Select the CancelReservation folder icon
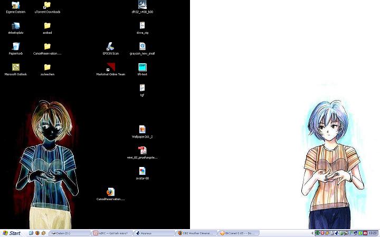Screen dimensions: 380x237 coord(47,48)
